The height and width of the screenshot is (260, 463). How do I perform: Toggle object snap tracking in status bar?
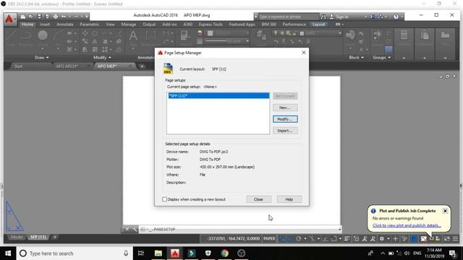coord(326,238)
